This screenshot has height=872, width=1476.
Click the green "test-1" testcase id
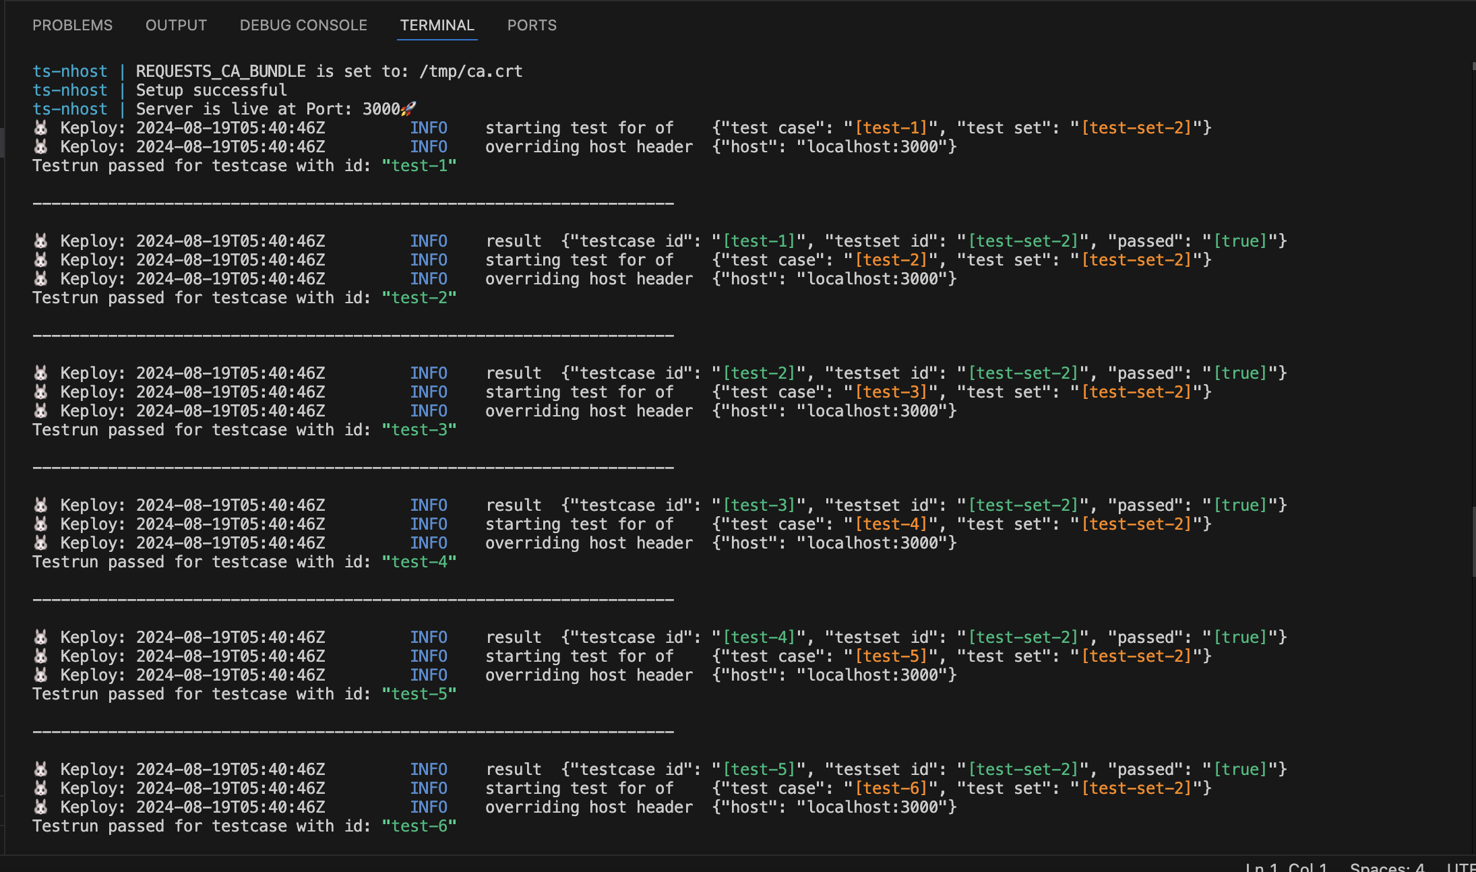pyautogui.click(x=419, y=166)
